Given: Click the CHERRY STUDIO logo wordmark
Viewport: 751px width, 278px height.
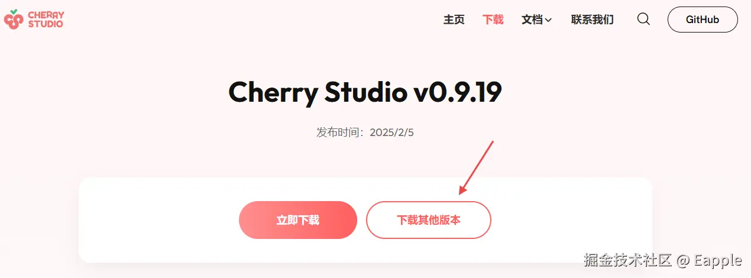Looking at the screenshot, I should 46,20.
